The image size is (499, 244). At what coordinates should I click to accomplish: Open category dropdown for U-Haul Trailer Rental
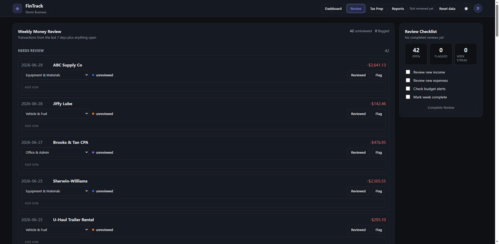55,230
